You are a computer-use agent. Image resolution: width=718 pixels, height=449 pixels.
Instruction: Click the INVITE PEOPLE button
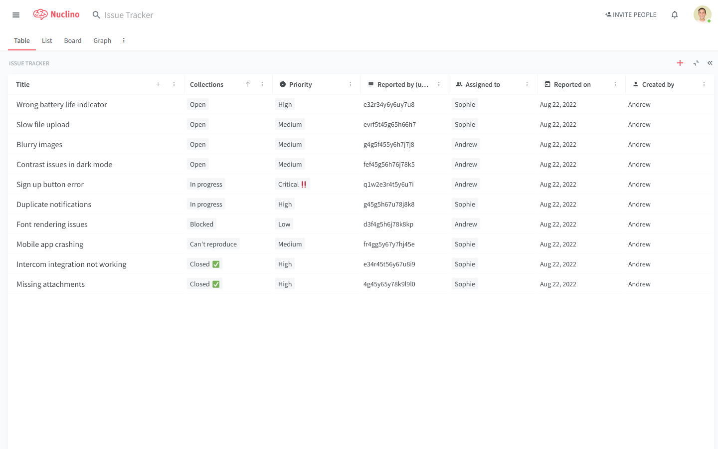pos(631,14)
